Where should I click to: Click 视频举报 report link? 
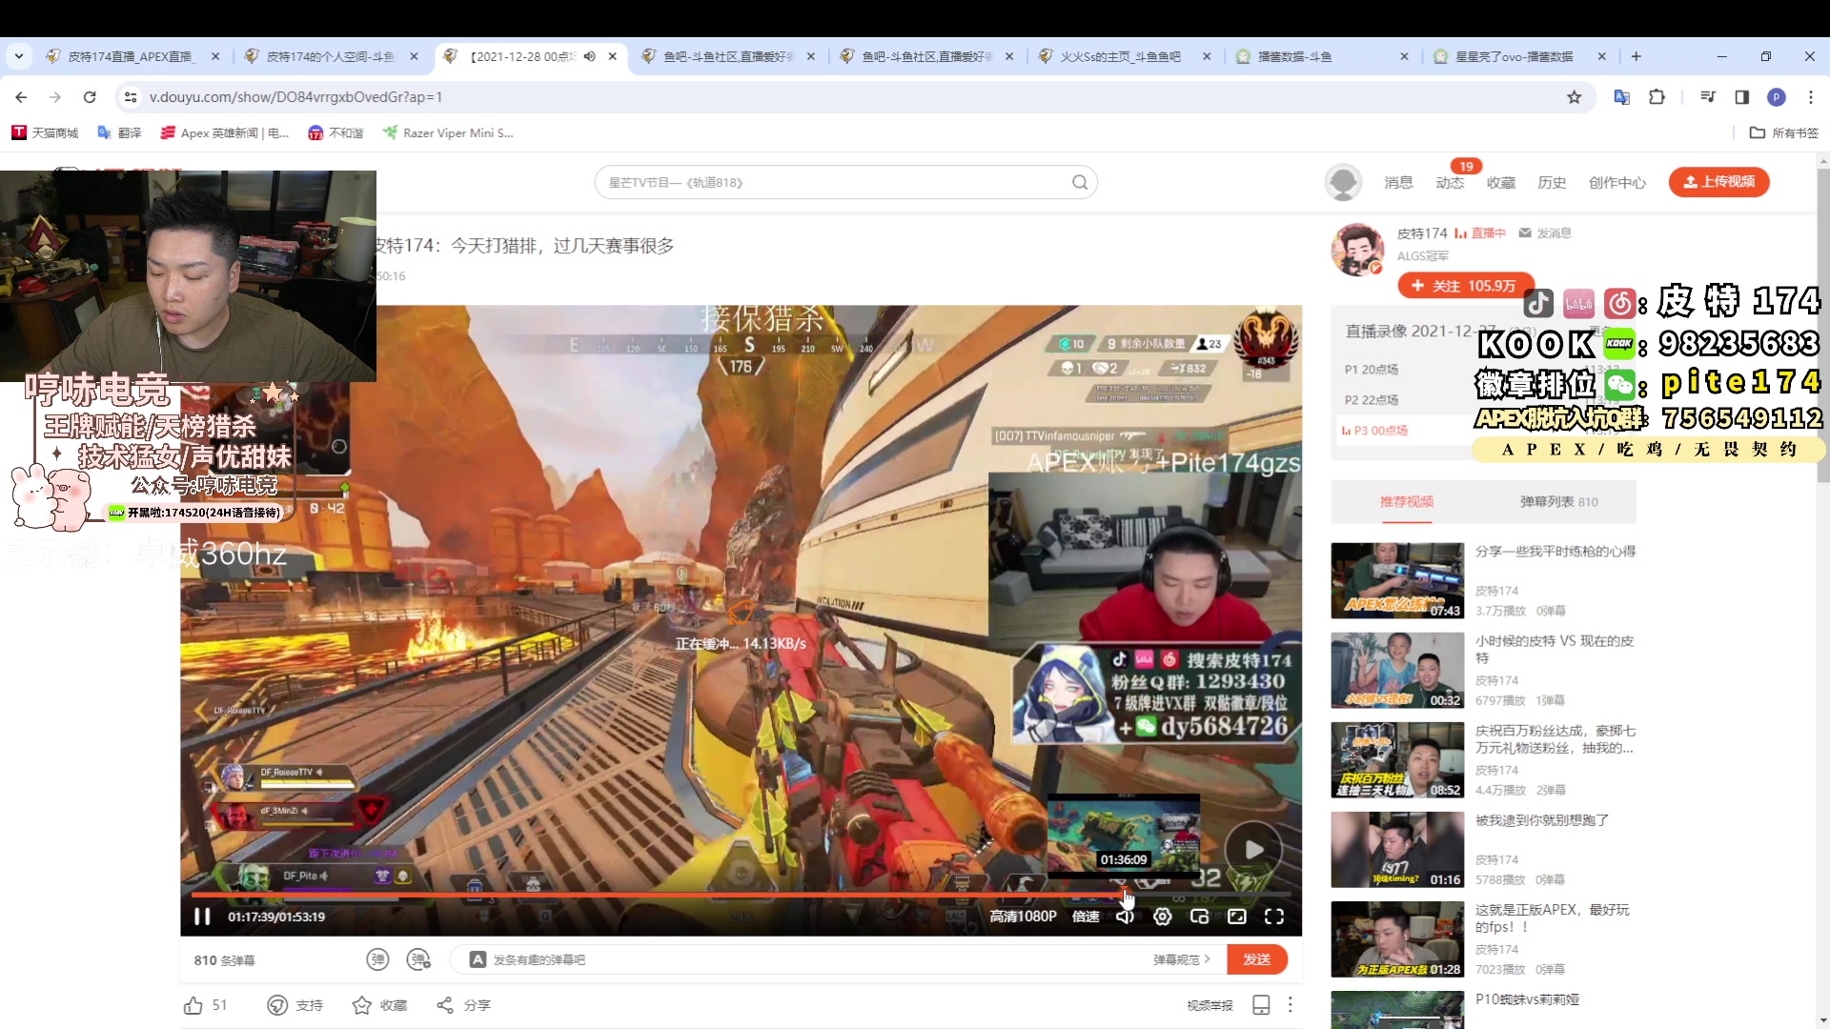(x=1210, y=1005)
